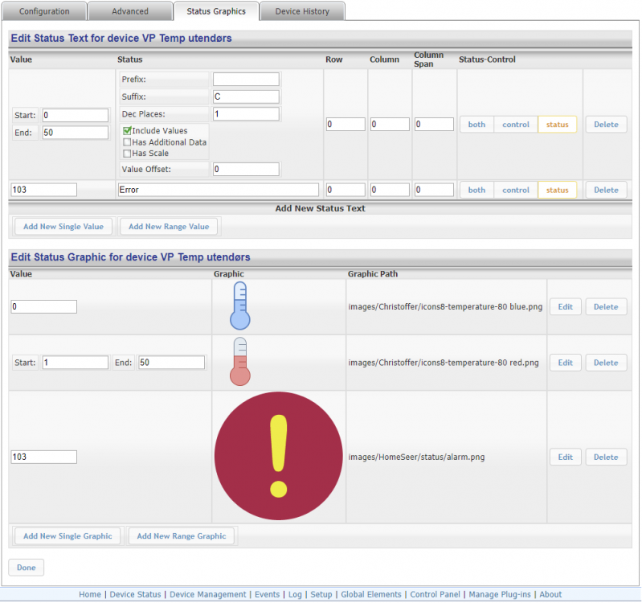Image resolution: width=642 pixels, height=603 pixels.
Task: Edit the alarm.png graphic entry
Action: click(565, 457)
